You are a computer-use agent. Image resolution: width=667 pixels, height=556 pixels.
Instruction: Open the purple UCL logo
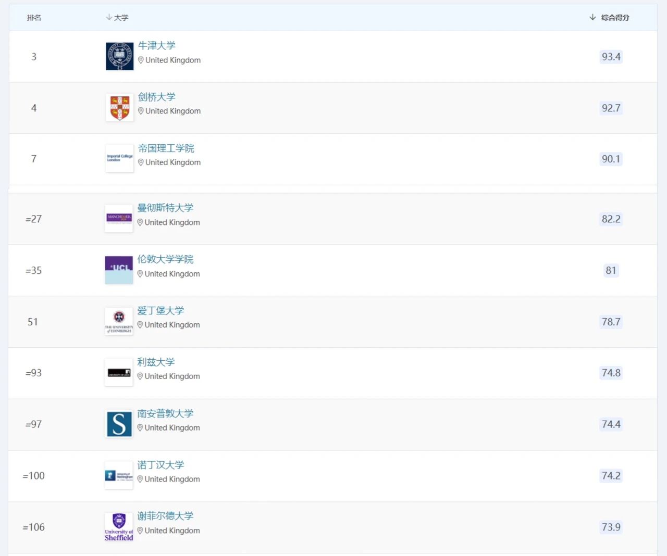pos(119,270)
